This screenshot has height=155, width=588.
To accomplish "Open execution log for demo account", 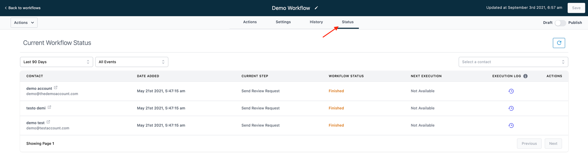I will (511, 91).
